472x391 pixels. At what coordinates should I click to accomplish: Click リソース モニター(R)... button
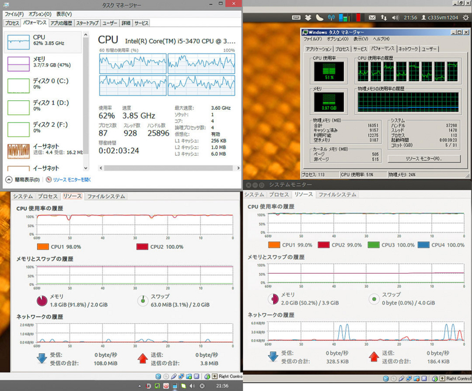point(424,159)
